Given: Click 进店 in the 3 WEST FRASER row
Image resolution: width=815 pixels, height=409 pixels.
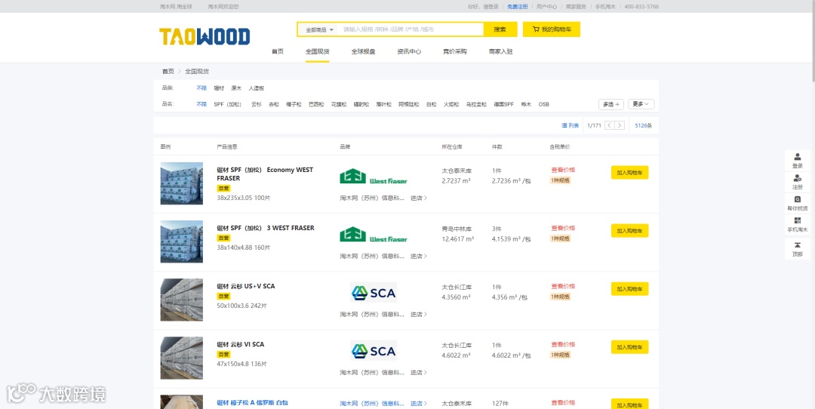Looking at the screenshot, I should 418,257.
